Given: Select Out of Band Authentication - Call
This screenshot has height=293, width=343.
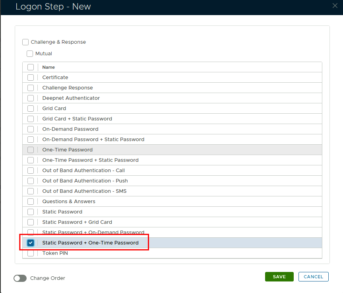Looking at the screenshot, I should click(x=31, y=171).
